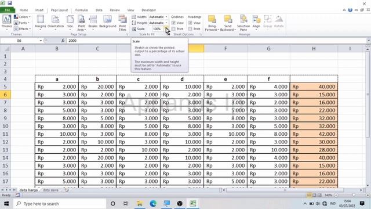371x209 pixels.
Task: Select column H header
Action: tap(314, 49)
